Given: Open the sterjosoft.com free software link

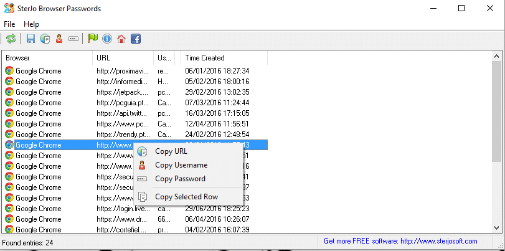Looking at the screenshot, I should click(400, 241).
